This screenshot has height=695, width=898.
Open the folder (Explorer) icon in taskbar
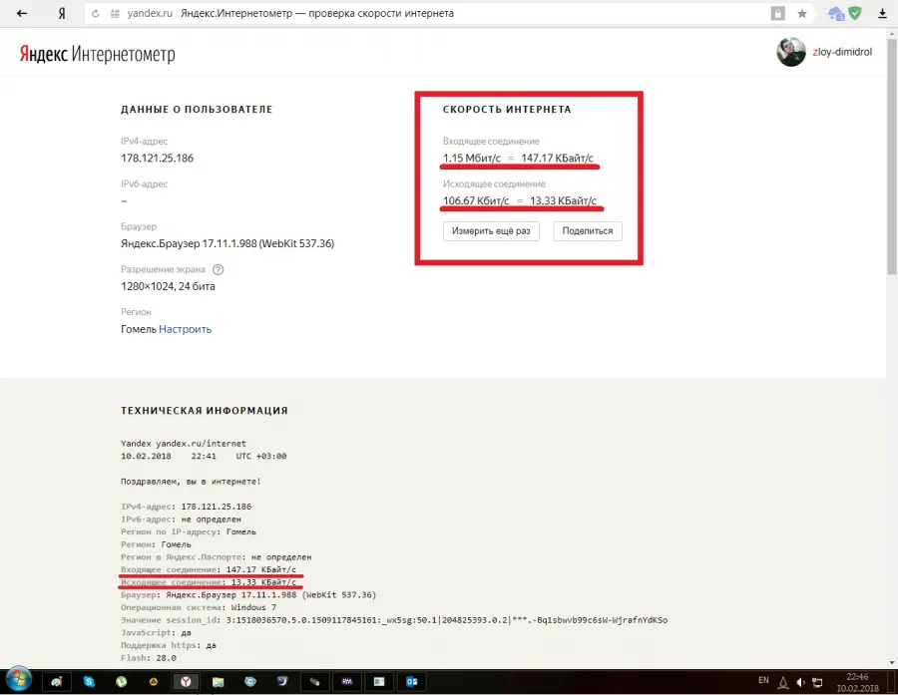pos(218,682)
